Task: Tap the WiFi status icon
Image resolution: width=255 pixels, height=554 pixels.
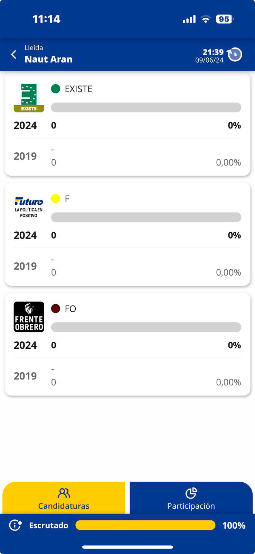Action: point(206,19)
